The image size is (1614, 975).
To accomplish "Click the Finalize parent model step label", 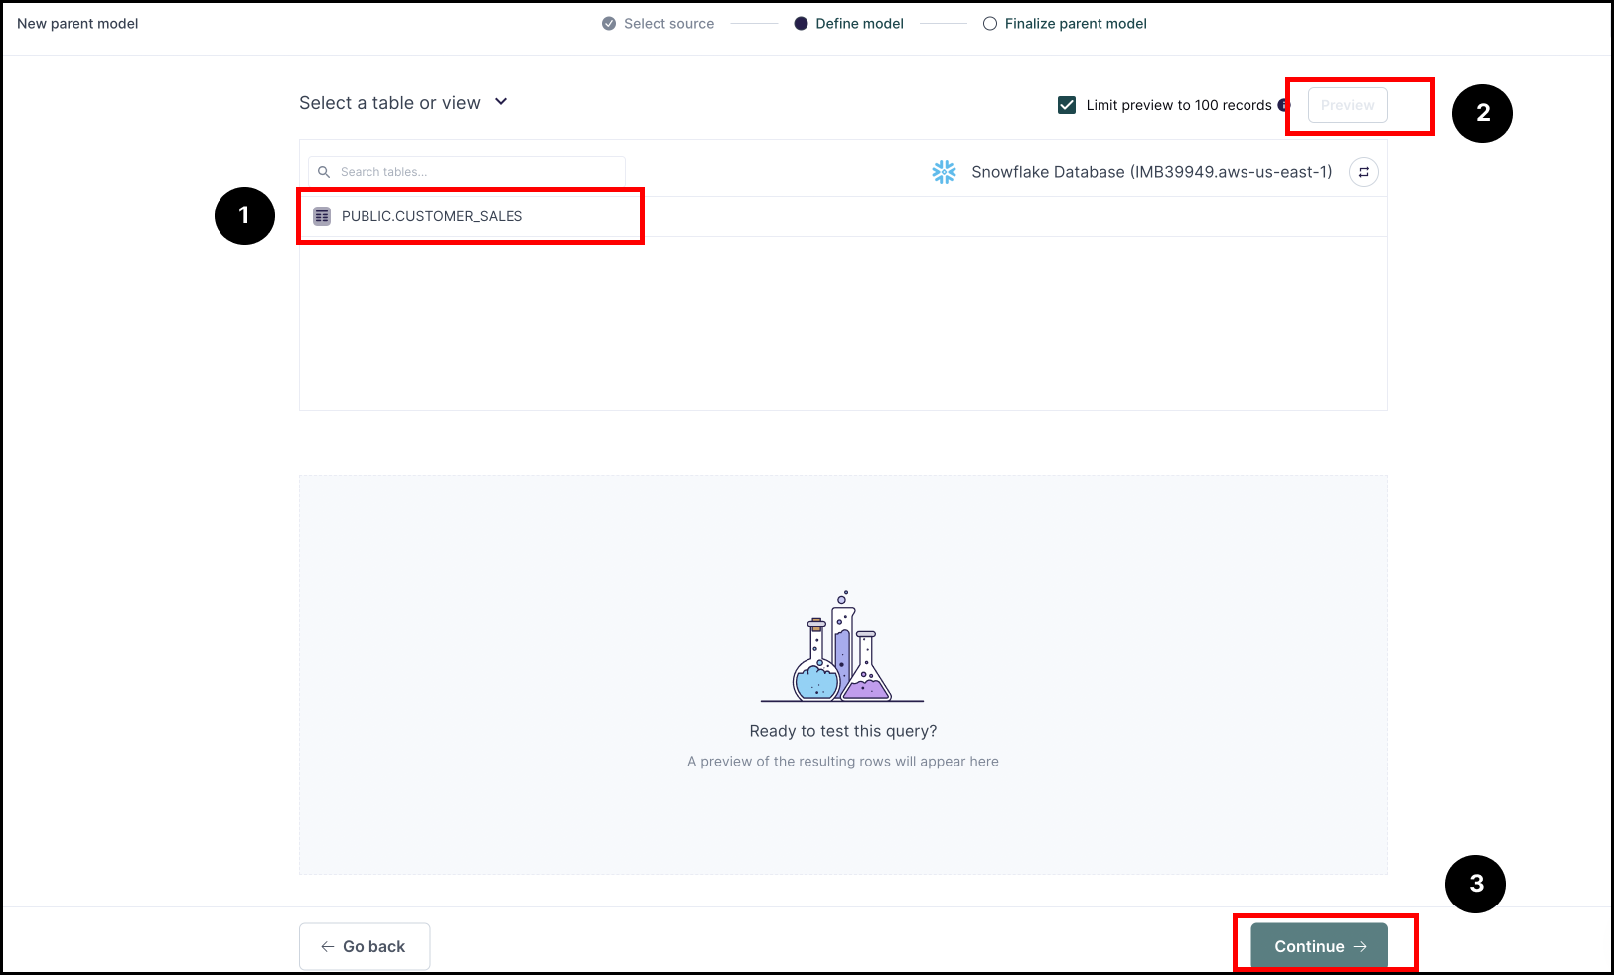I will [1076, 23].
